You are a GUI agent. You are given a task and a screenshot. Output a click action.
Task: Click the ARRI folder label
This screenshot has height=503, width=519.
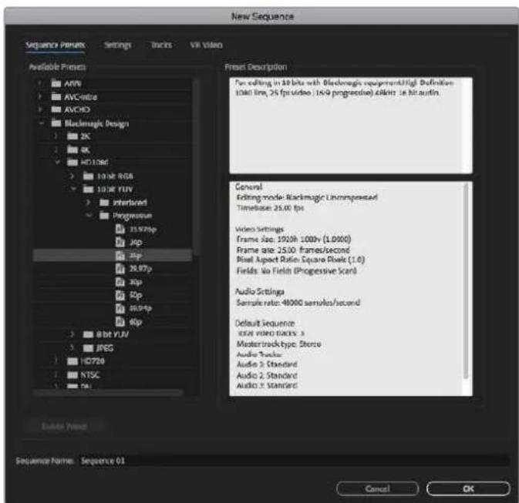point(72,83)
